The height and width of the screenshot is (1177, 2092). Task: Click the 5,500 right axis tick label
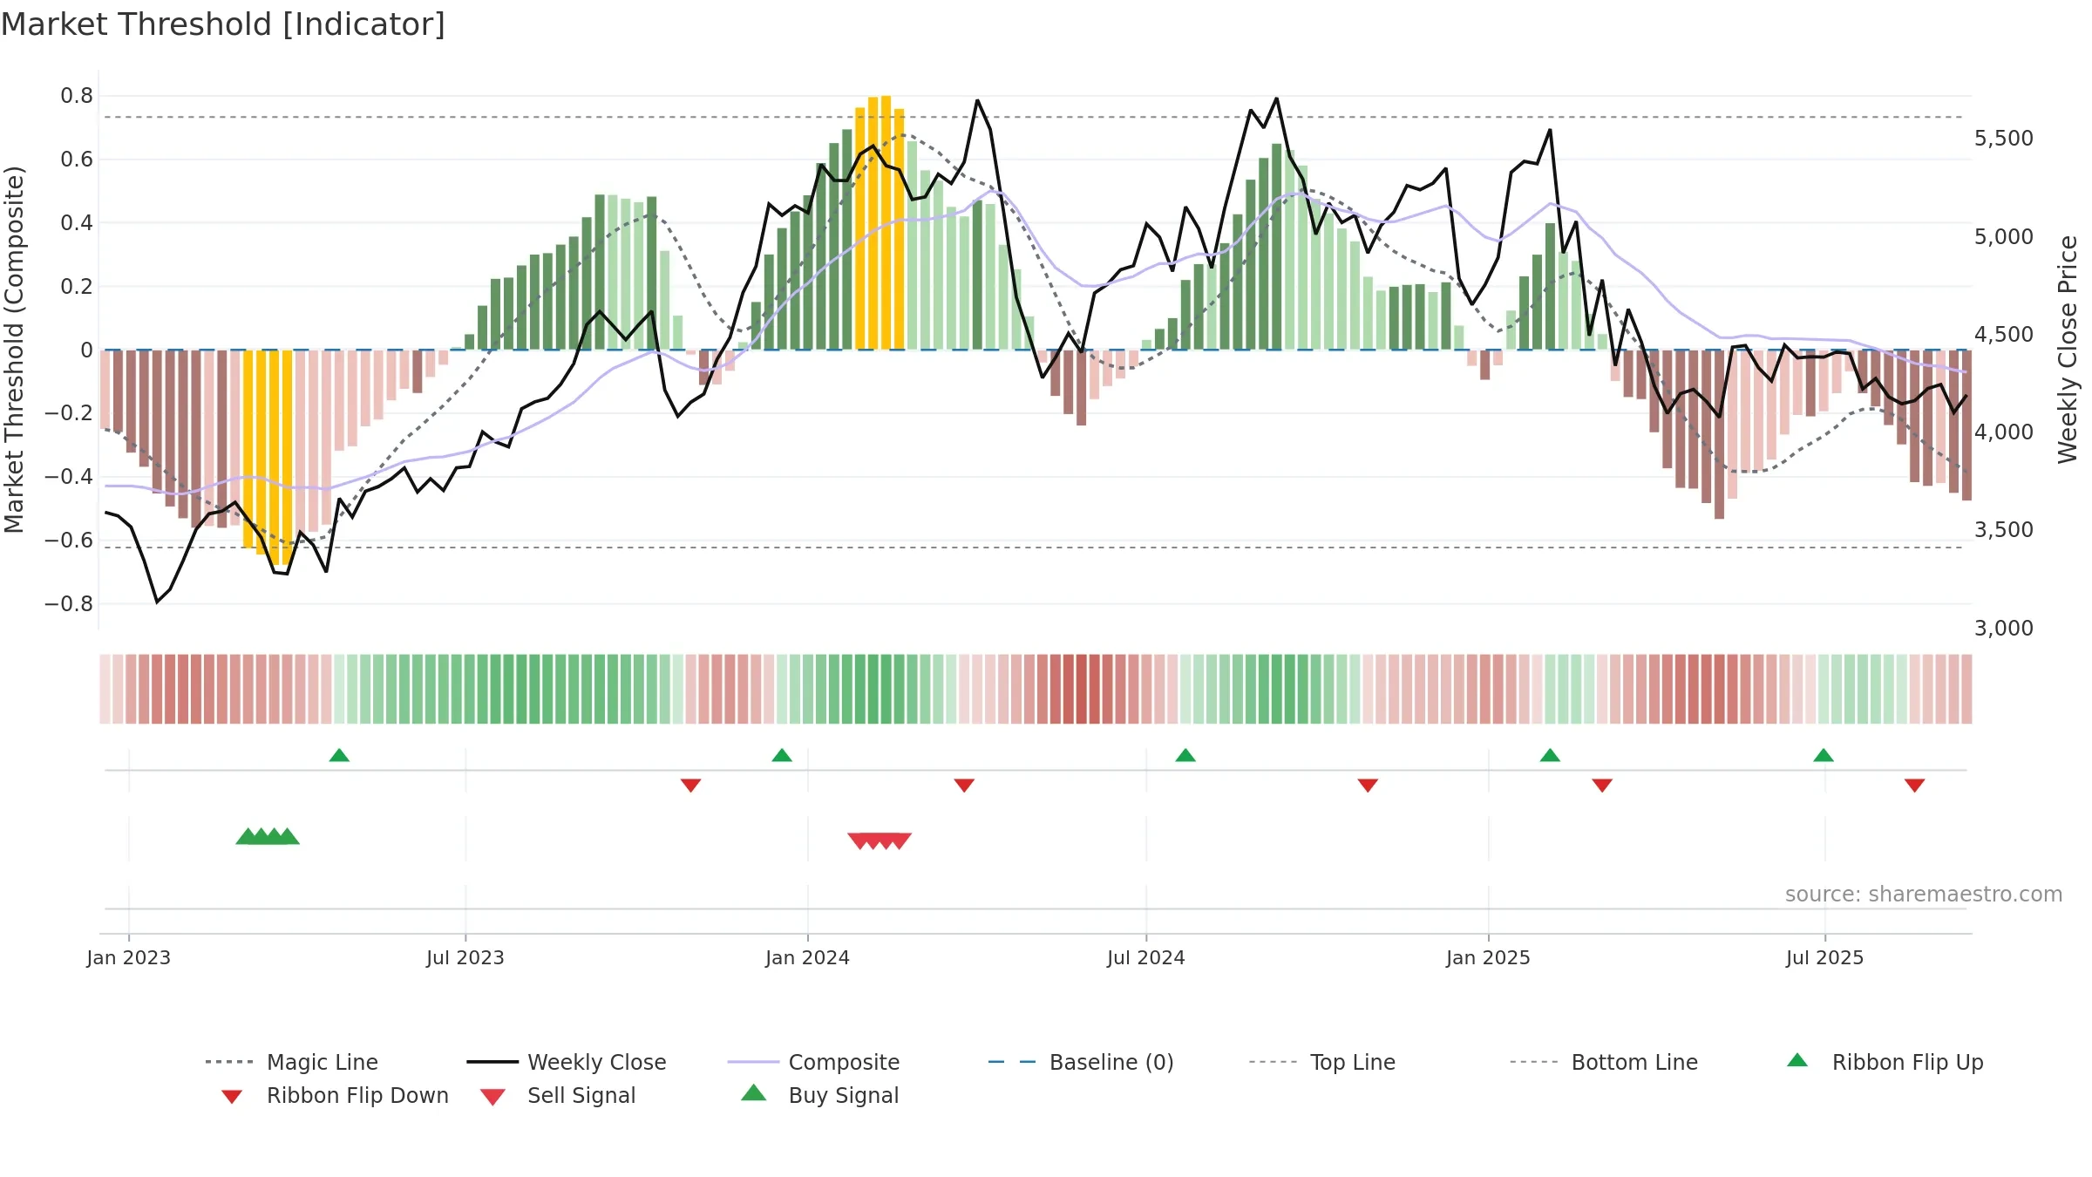2004,139
